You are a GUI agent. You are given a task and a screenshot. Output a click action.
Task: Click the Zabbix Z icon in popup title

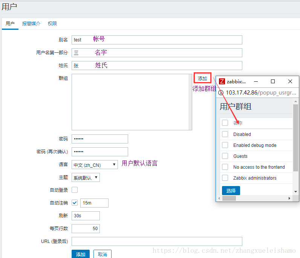click(222, 81)
